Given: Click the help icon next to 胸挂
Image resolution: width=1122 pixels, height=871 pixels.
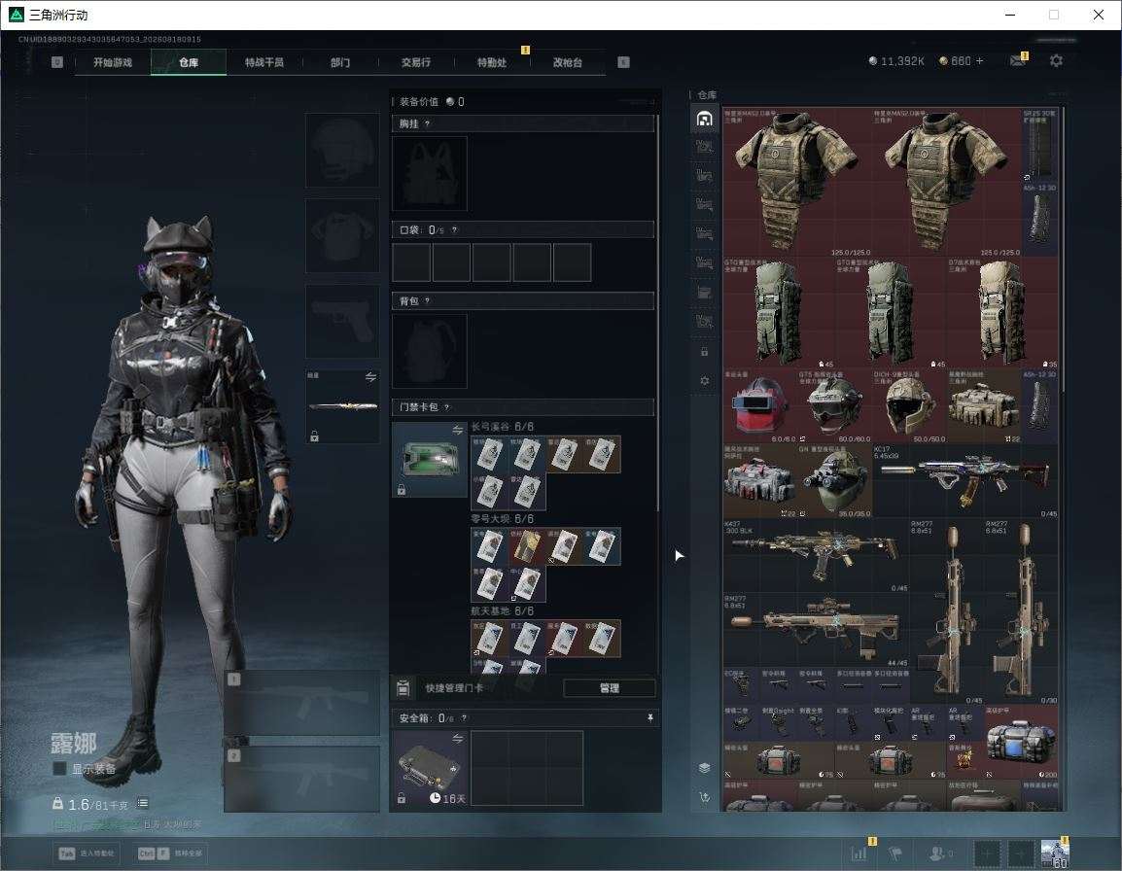Looking at the screenshot, I should (427, 123).
